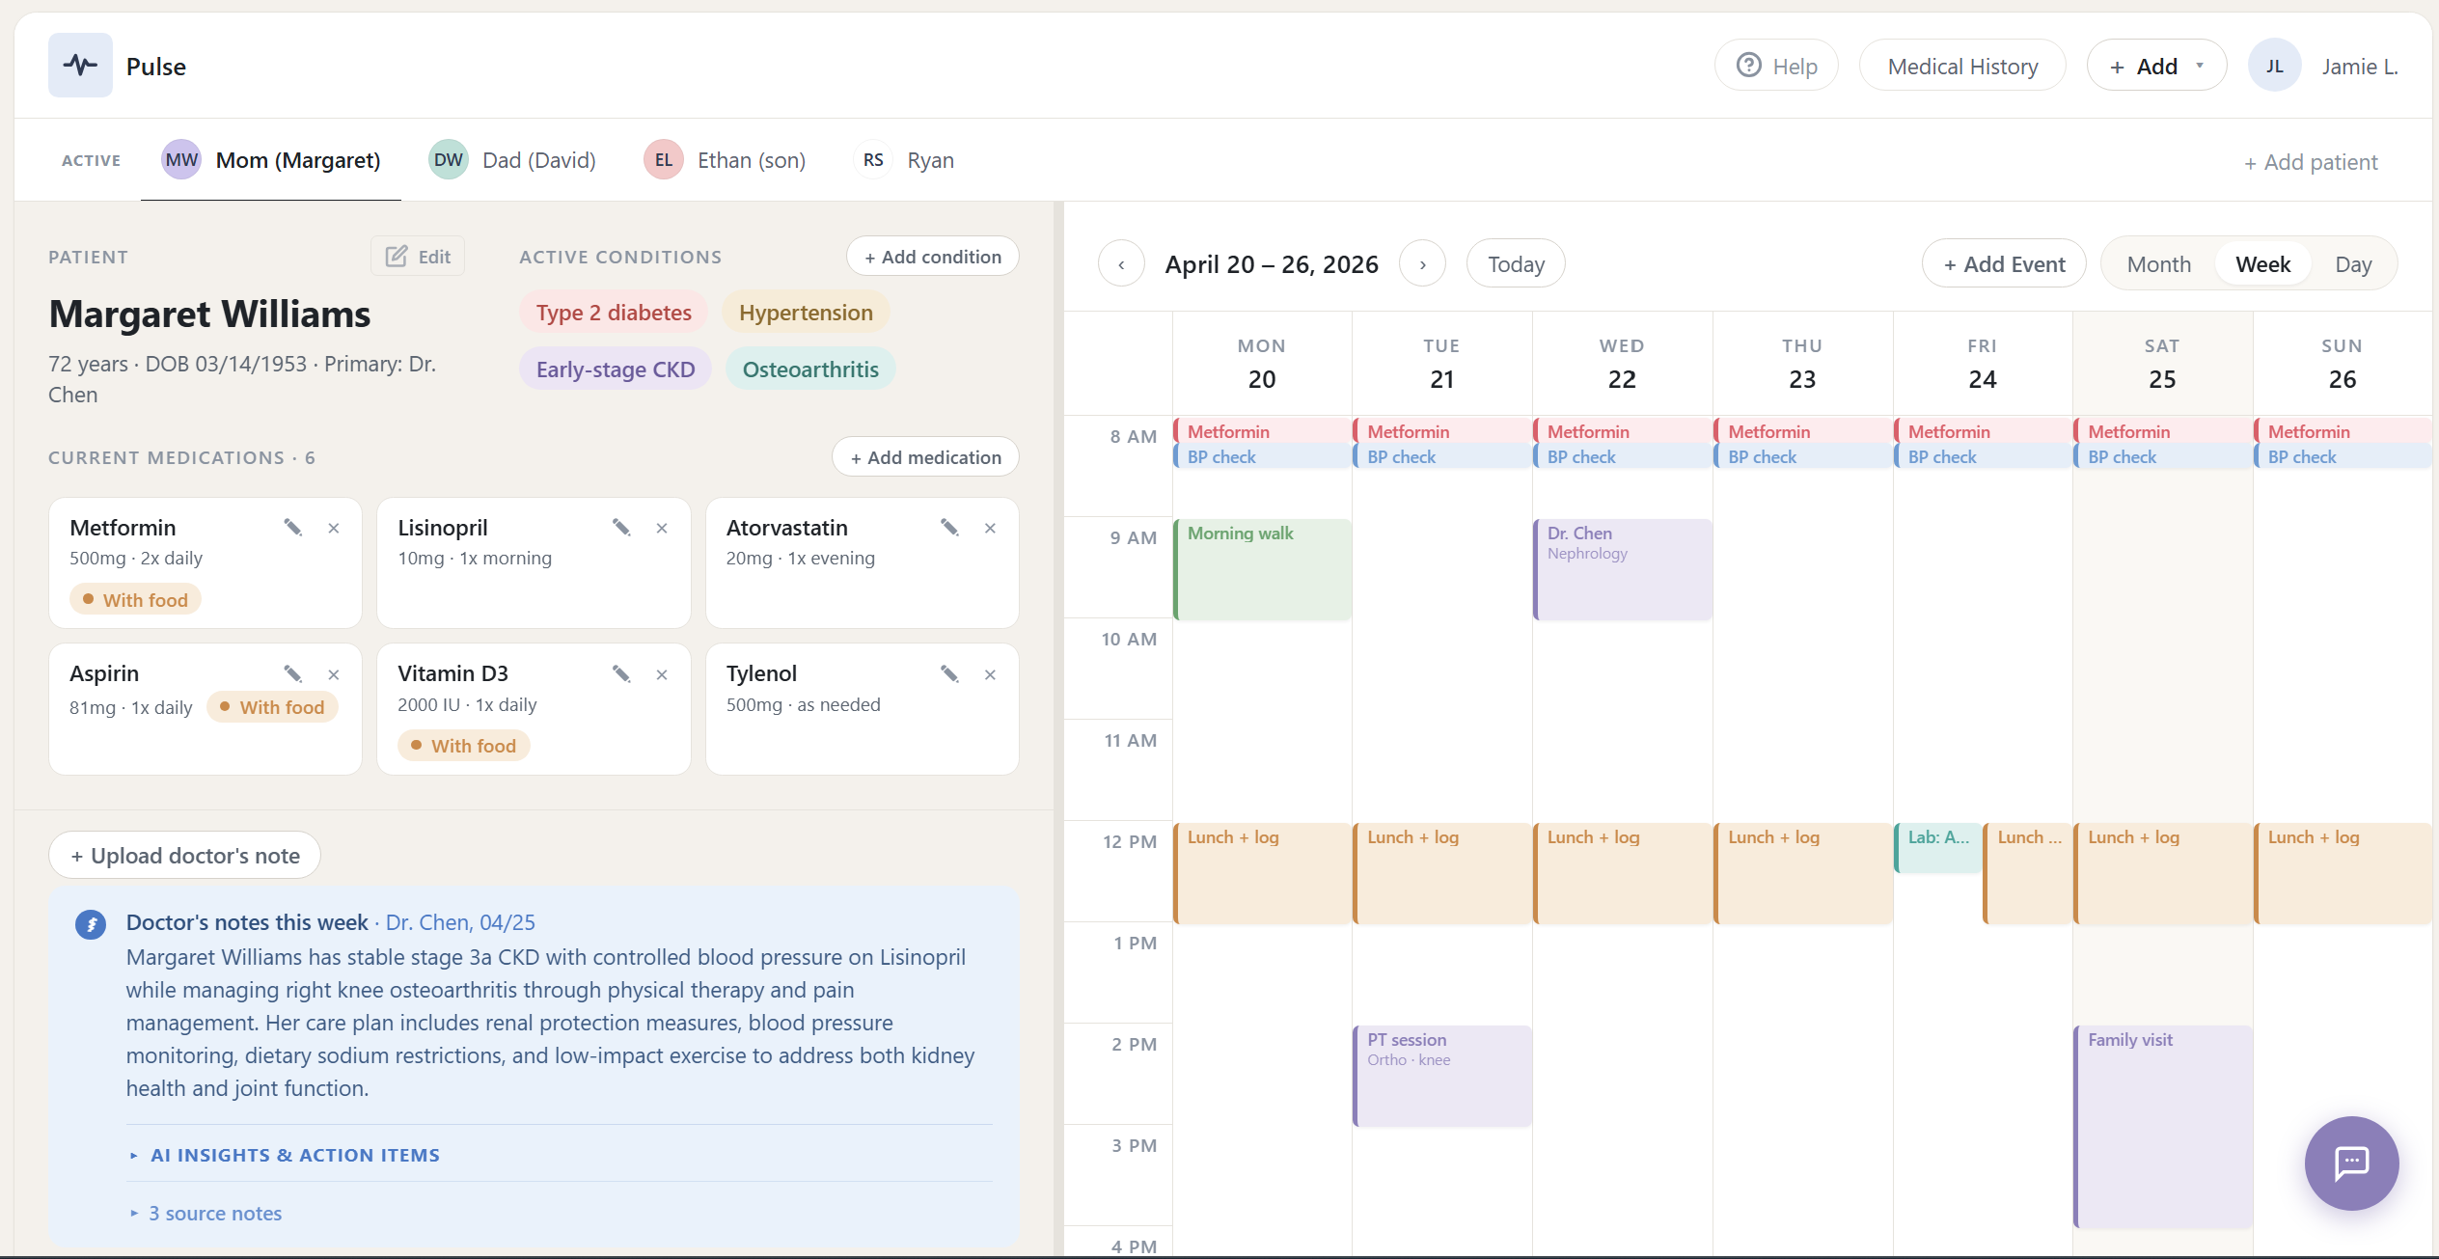Delete the Tylenol medication card

point(990,674)
